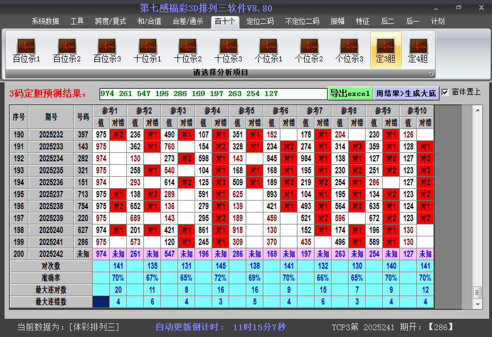Image resolution: width=492 pixels, height=337 pixels.
Task: Choose the 十位杀1 icon
Action: click(x=147, y=51)
